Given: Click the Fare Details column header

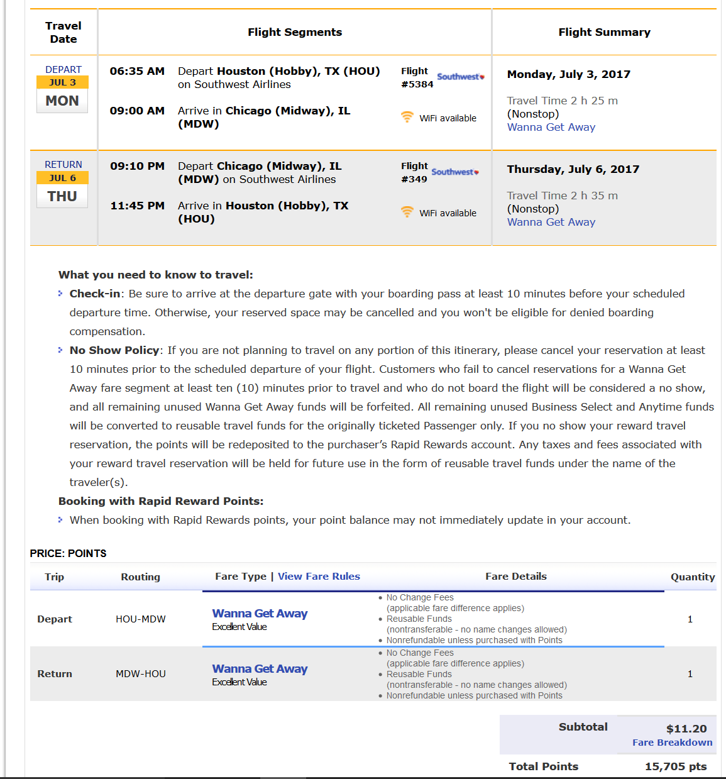Looking at the screenshot, I should [516, 577].
